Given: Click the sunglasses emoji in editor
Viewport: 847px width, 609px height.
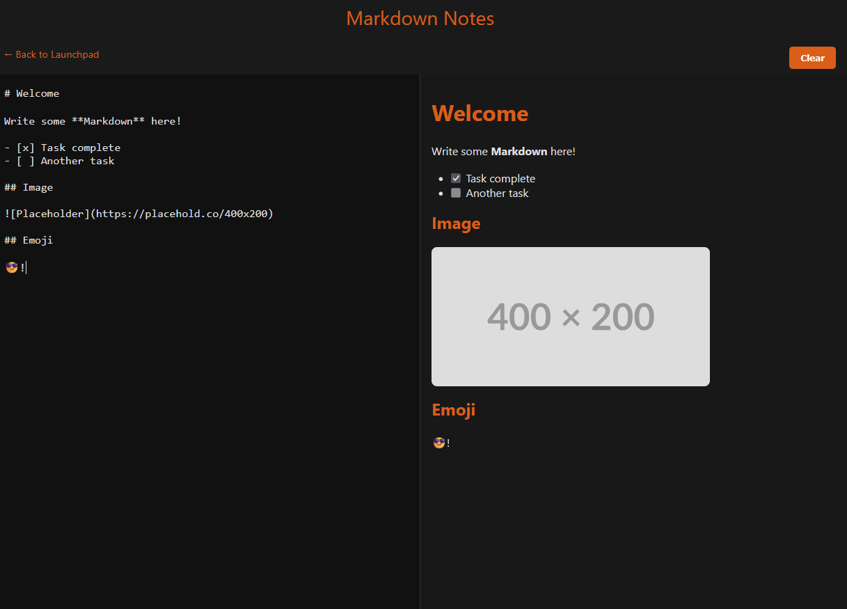Looking at the screenshot, I should click(x=11, y=267).
